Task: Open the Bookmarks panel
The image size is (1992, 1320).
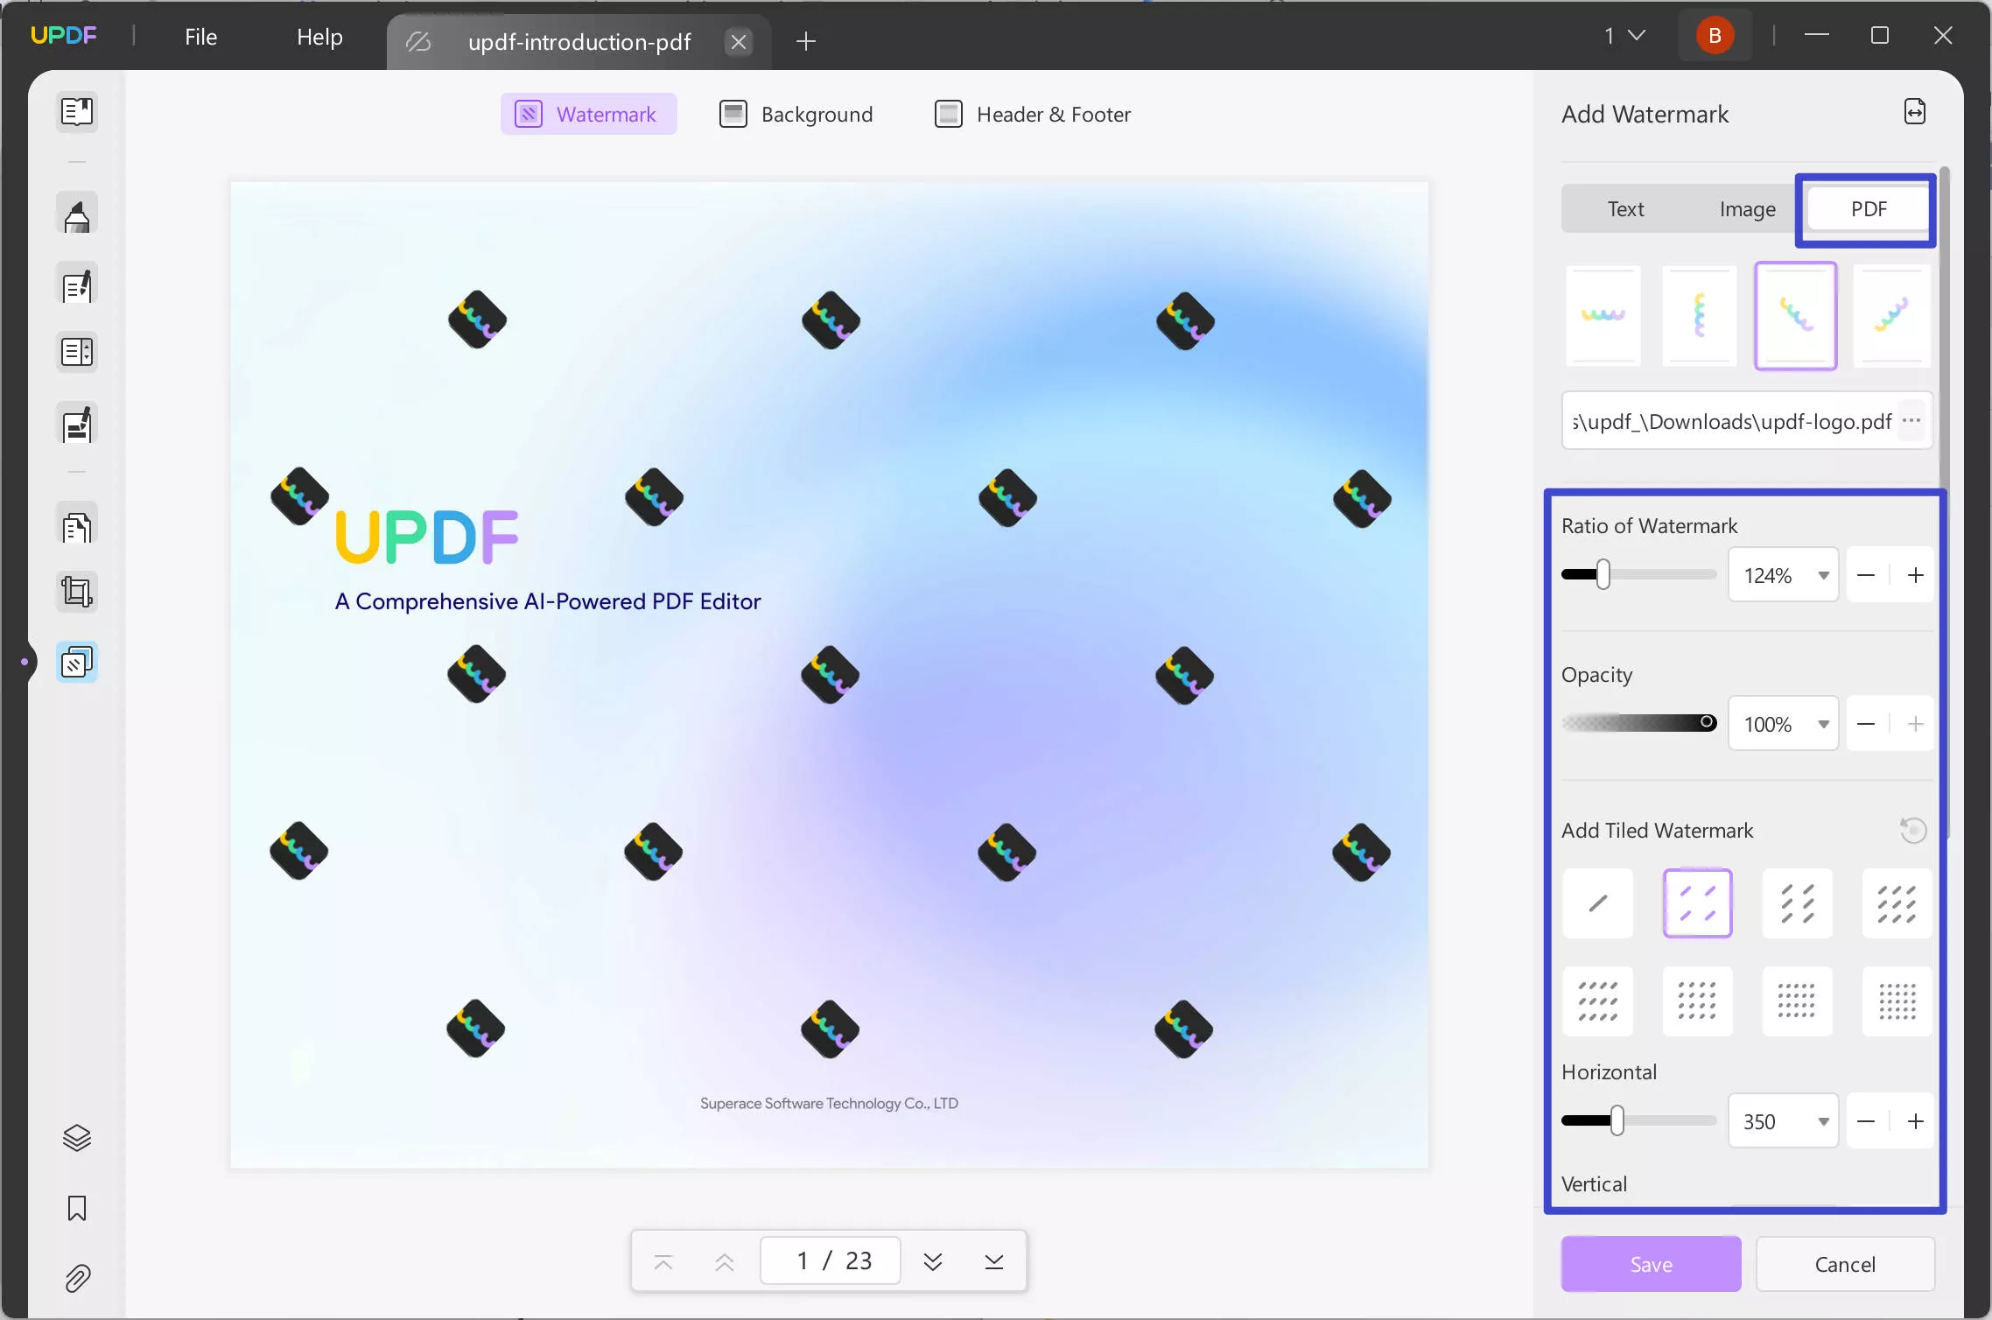Action: tap(77, 1209)
